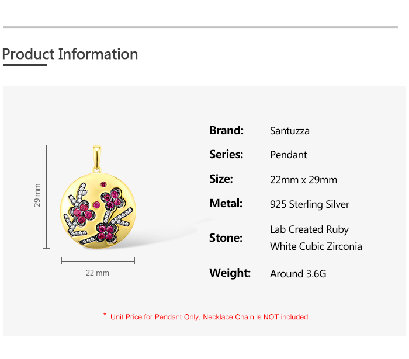Select the Weight: label
Image resolution: width=409 pixels, height=359 pixels.
click(230, 273)
